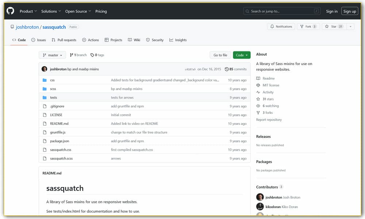Switch to the Insights tab
Screen dimensions: 365x219
tap(178, 40)
